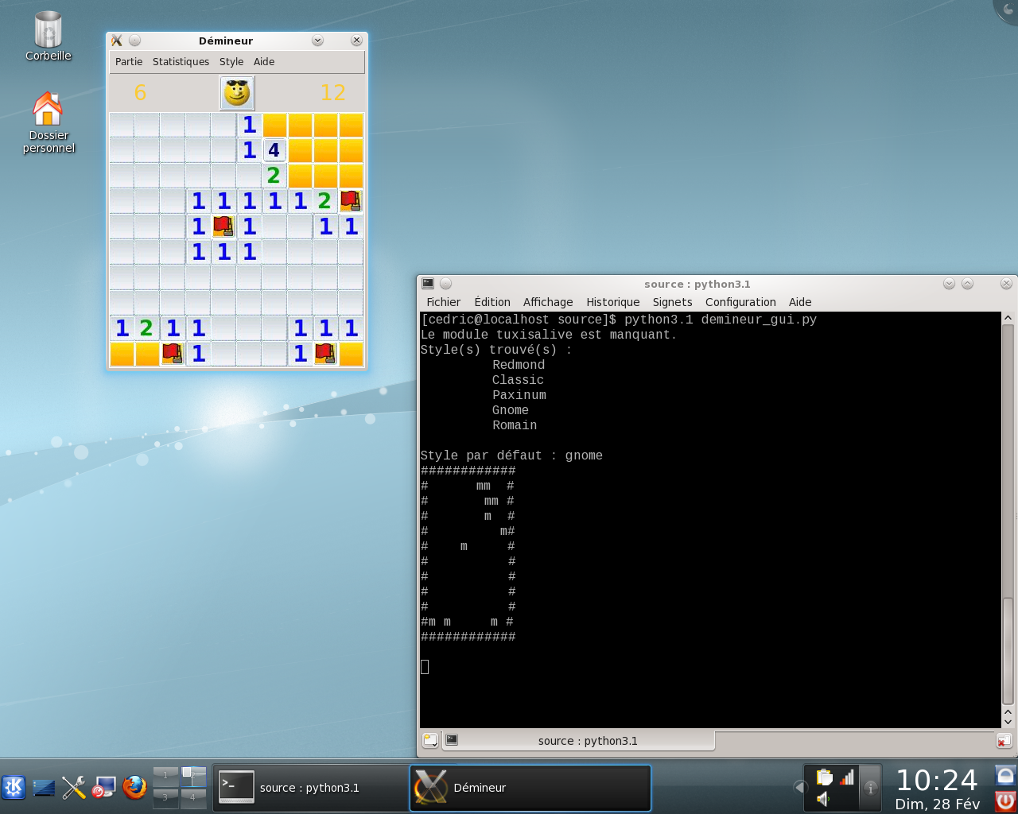Switch to virtual desktop 1 in the pager
The height and width of the screenshot is (814, 1018).
tap(165, 777)
